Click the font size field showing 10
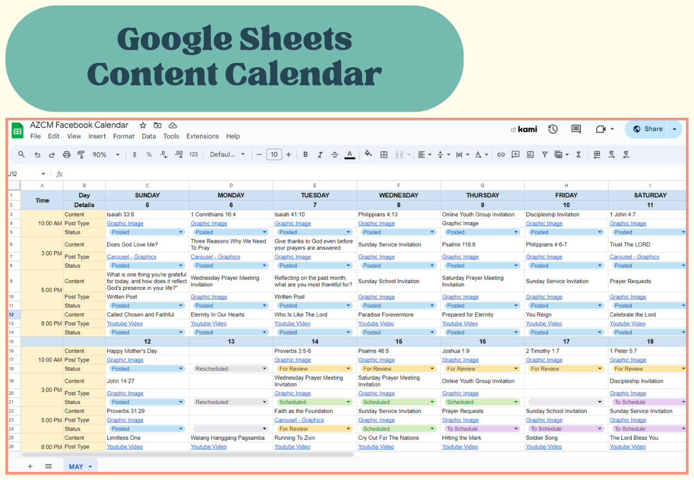 pos(274,155)
